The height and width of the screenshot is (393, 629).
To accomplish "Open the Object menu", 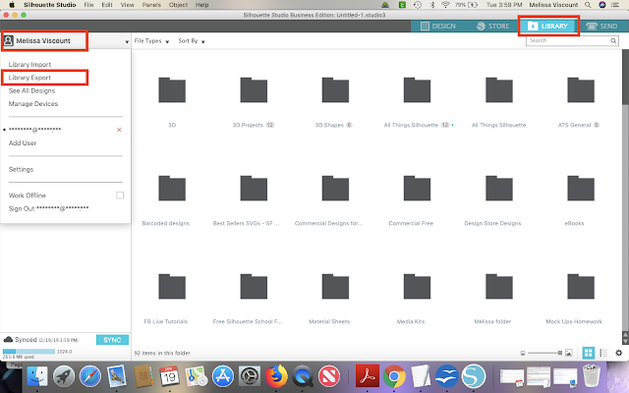I will point(178,5).
